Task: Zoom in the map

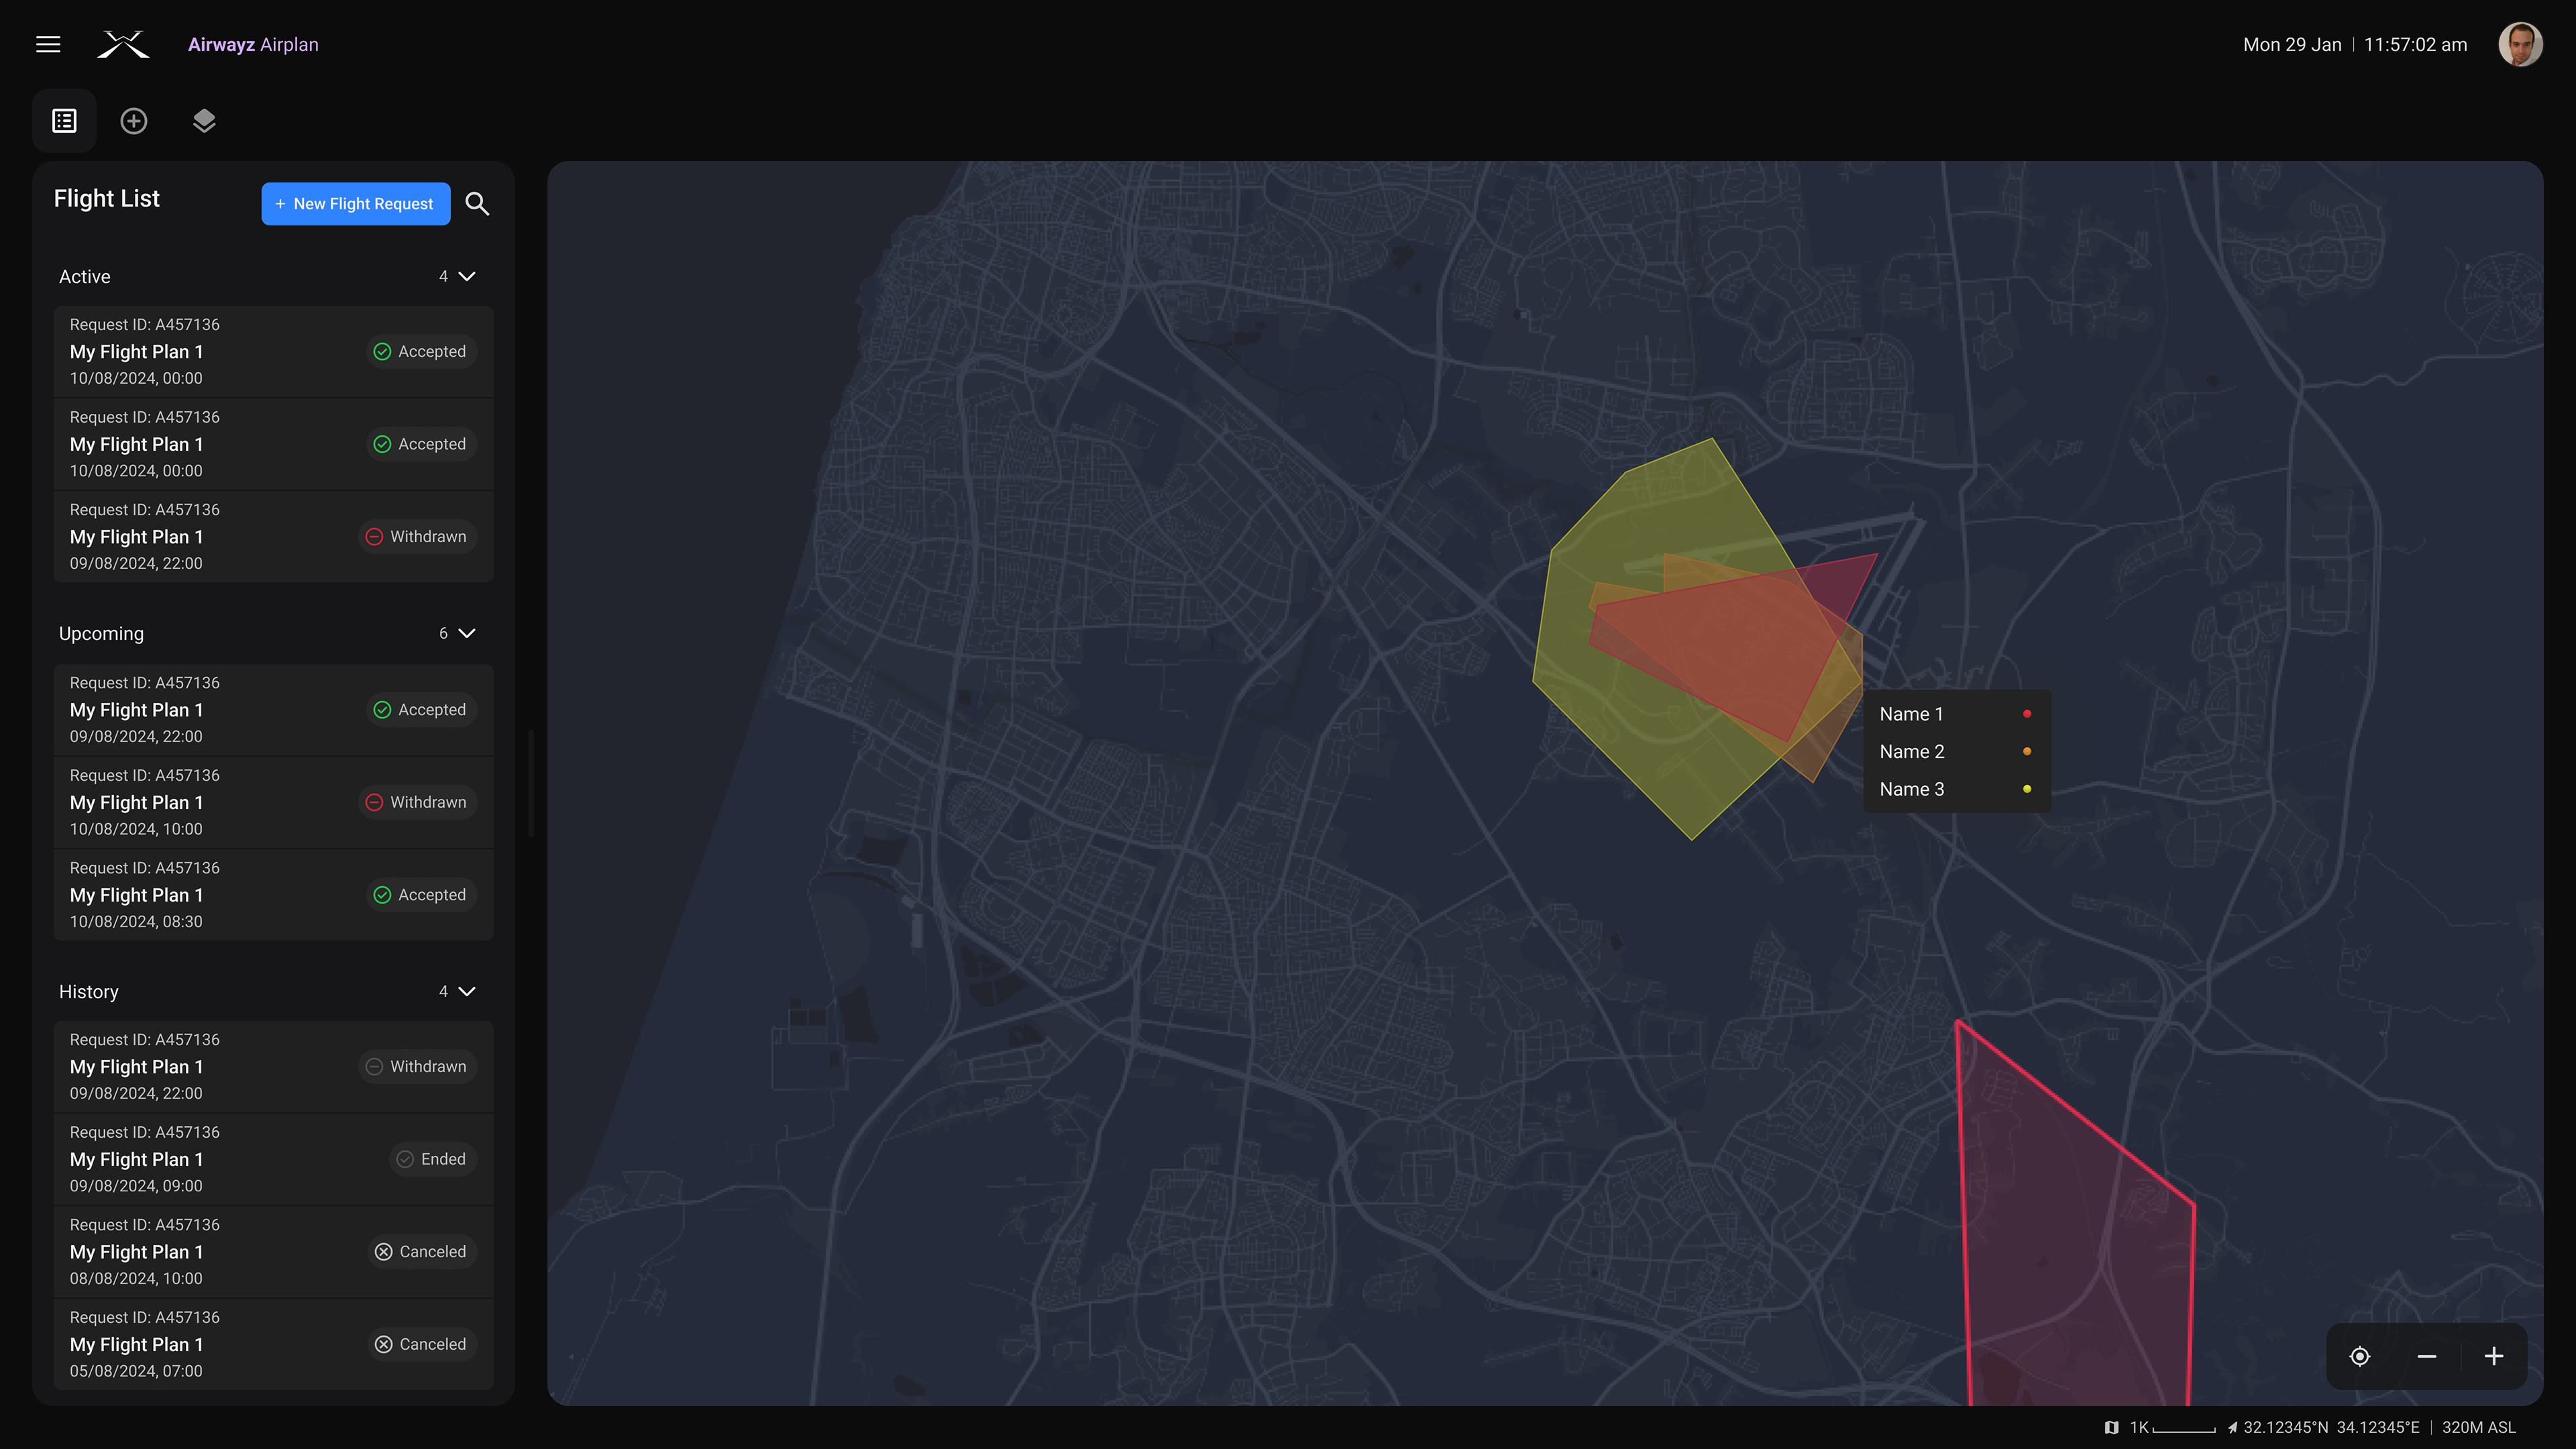Action: (x=2494, y=1357)
